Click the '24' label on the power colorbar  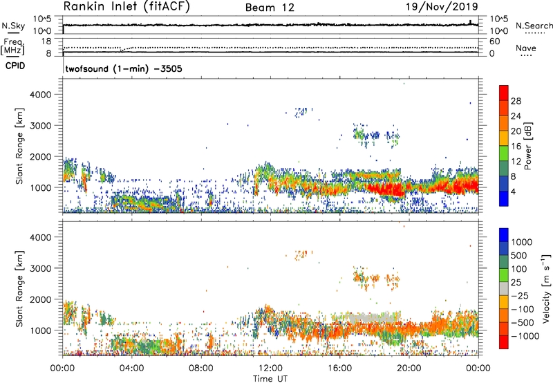coord(516,116)
